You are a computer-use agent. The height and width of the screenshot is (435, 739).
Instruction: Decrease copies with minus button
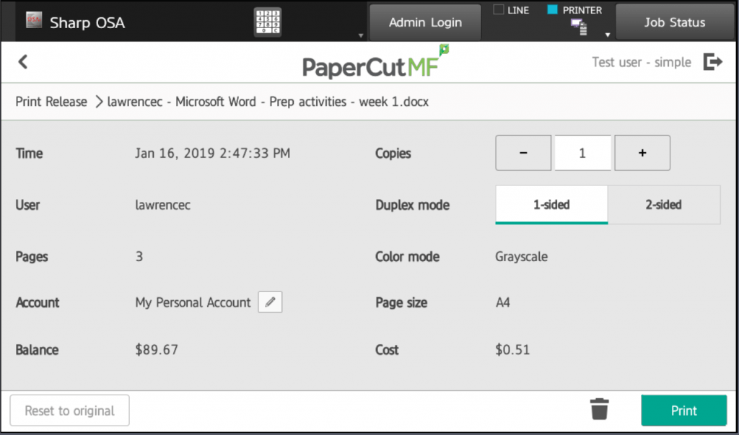point(523,153)
